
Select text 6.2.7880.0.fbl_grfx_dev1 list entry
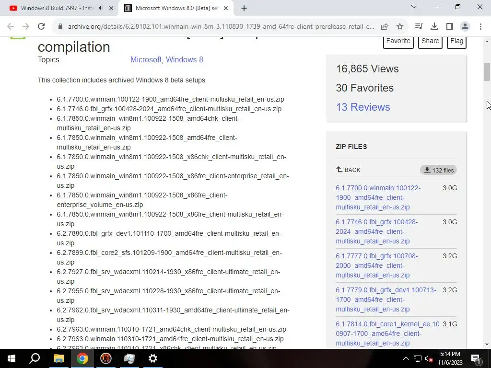click(x=169, y=238)
